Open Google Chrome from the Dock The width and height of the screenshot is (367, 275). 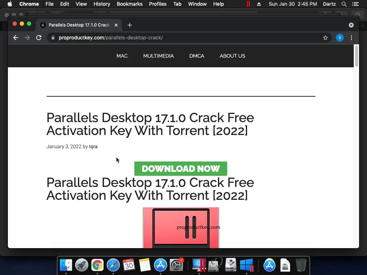coord(97,265)
